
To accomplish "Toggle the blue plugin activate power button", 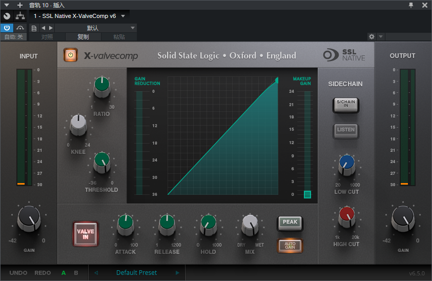I will tap(7, 28).
